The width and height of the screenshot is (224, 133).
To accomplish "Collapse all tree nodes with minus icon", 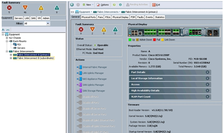I will click(8, 30).
